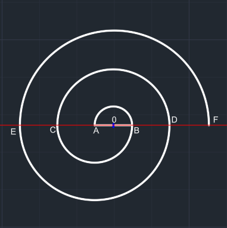Click the spiral's inner endpoint at point A
227x228 pixels.
tap(95, 125)
